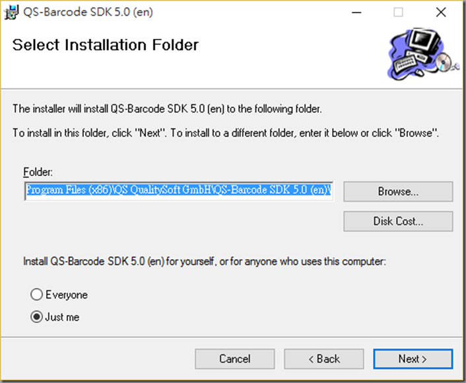Click the 'for yourself, or for anyone' prompt text
The width and height of the screenshot is (466, 383).
[x=205, y=262]
